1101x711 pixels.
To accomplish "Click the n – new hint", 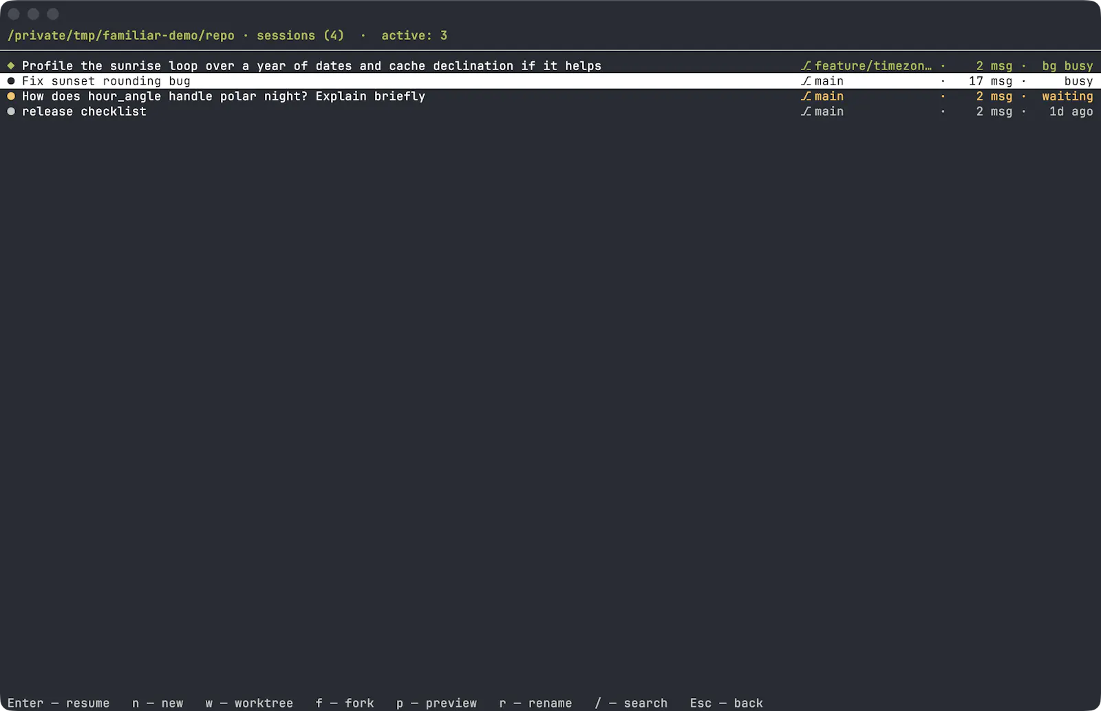I will 158,703.
